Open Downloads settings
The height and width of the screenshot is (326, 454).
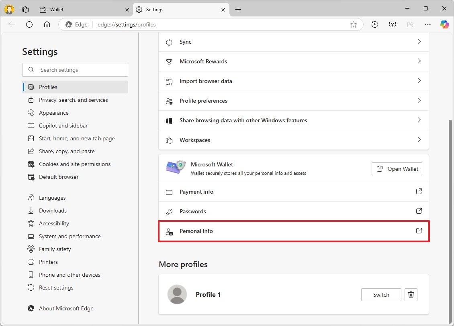(x=75, y=211)
